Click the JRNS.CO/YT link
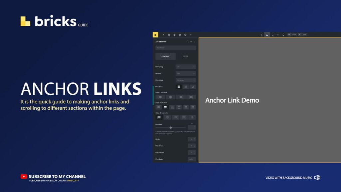 pyautogui.click(x=73, y=181)
